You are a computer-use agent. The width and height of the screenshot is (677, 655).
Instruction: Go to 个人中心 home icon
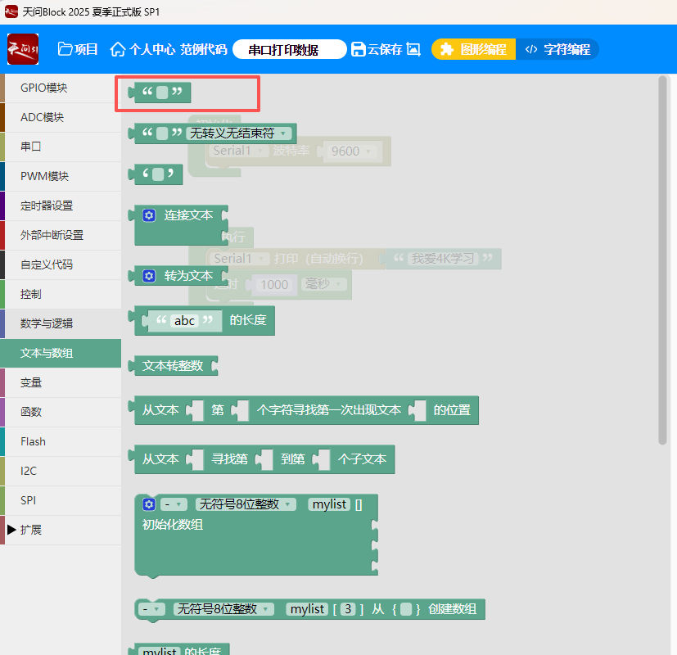[118, 49]
